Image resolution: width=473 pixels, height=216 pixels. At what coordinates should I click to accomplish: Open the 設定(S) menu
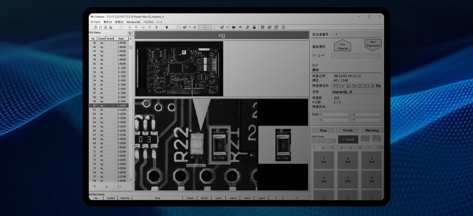coord(119,22)
